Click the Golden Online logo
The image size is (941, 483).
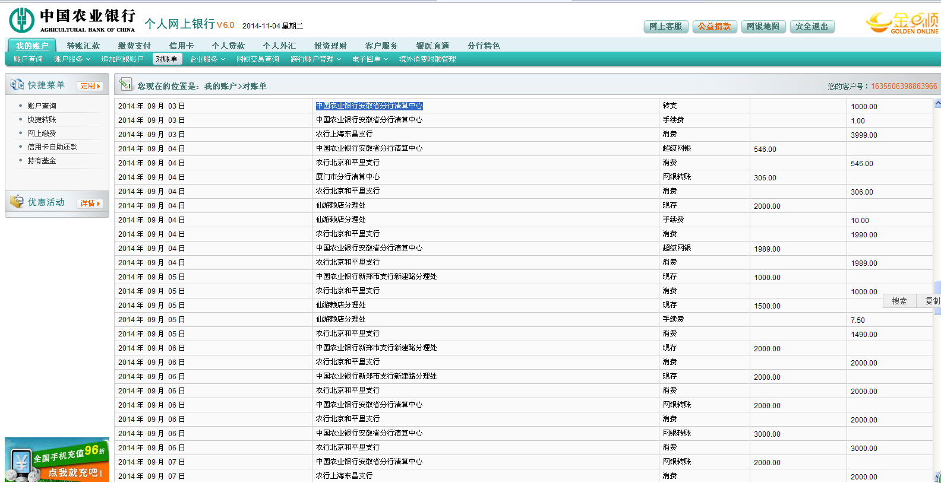coord(902,23)
